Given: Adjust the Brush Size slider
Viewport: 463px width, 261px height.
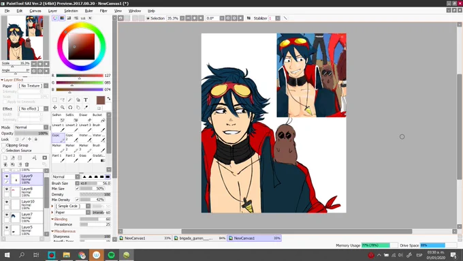Looking at the screenshot, I should click(x=95, y=183).
